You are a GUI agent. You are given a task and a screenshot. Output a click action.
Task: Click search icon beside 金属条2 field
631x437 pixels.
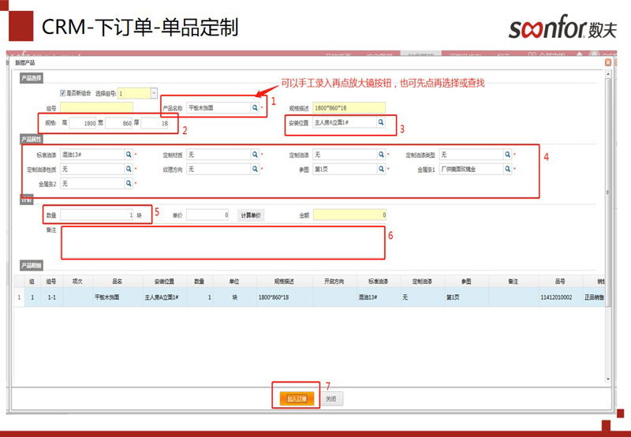128,183
